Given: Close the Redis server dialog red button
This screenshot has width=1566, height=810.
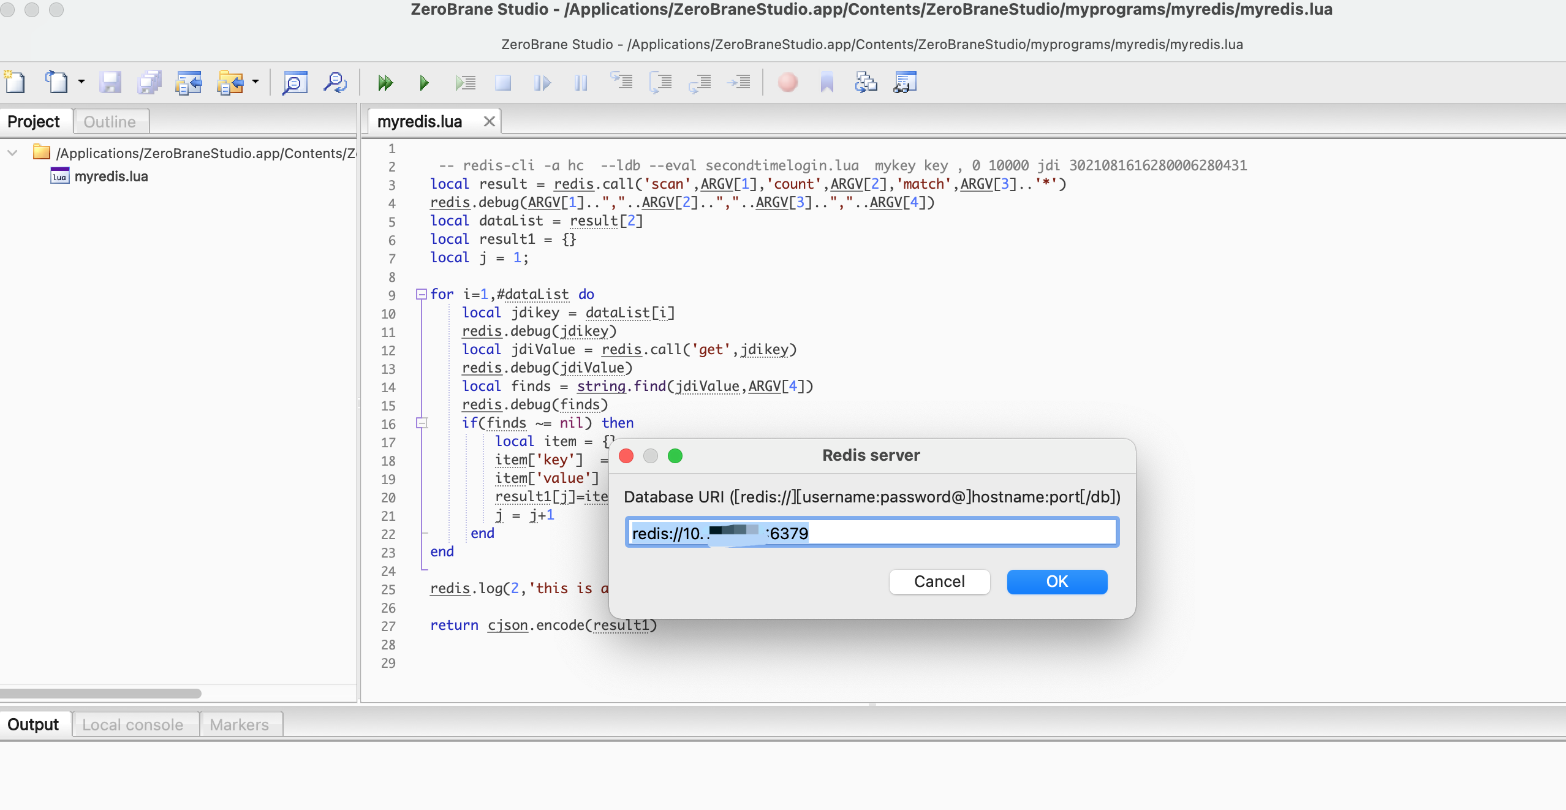Looking at the screenshot, I should tap(626, 456).
